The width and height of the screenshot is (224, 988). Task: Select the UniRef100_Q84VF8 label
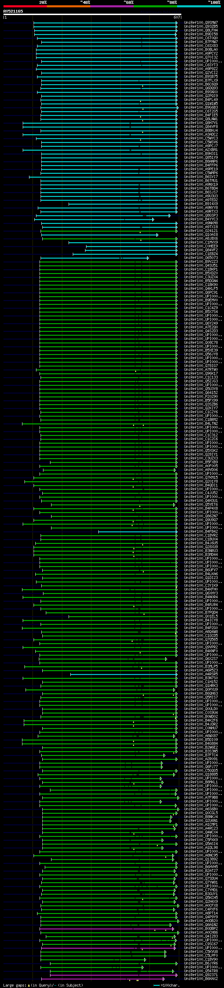click(201, 127)
